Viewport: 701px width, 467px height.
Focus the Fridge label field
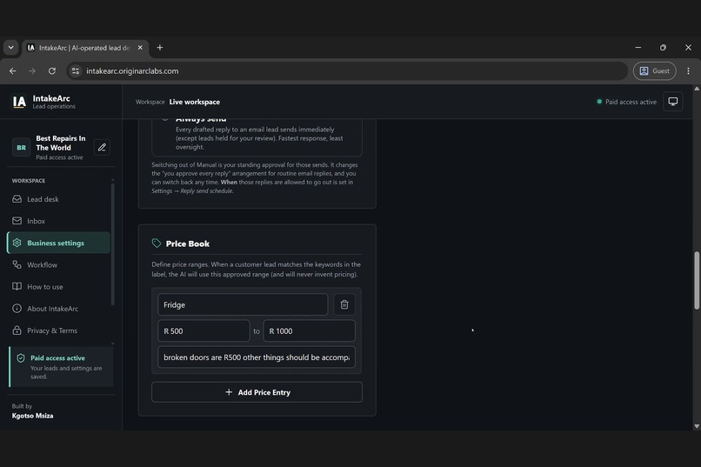click(243, 304)
